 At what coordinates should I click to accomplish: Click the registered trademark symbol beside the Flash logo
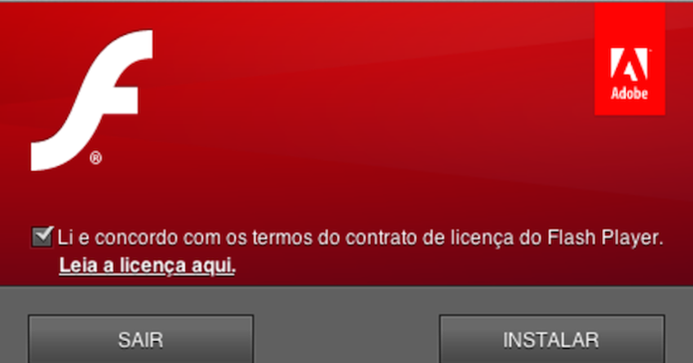[x=95, y=157]
